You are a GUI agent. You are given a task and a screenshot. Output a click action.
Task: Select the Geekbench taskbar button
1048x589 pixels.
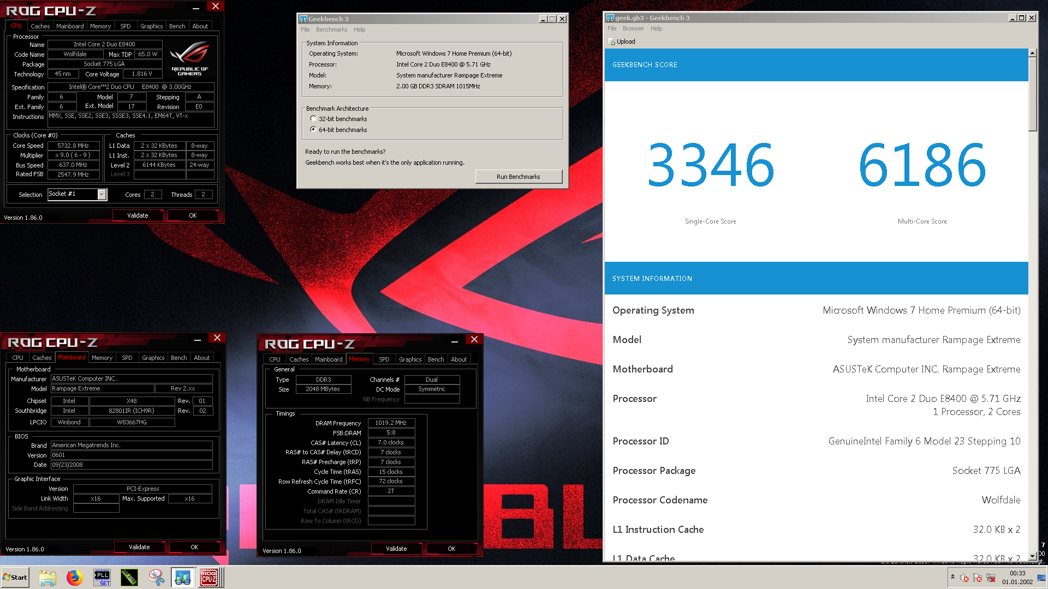183,578
